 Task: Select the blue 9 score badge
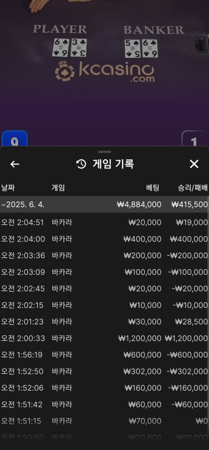(x=15, y=139)
